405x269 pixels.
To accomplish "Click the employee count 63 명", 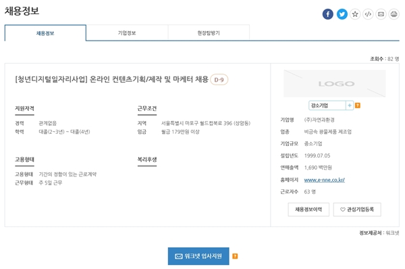I will click(310, 192).
